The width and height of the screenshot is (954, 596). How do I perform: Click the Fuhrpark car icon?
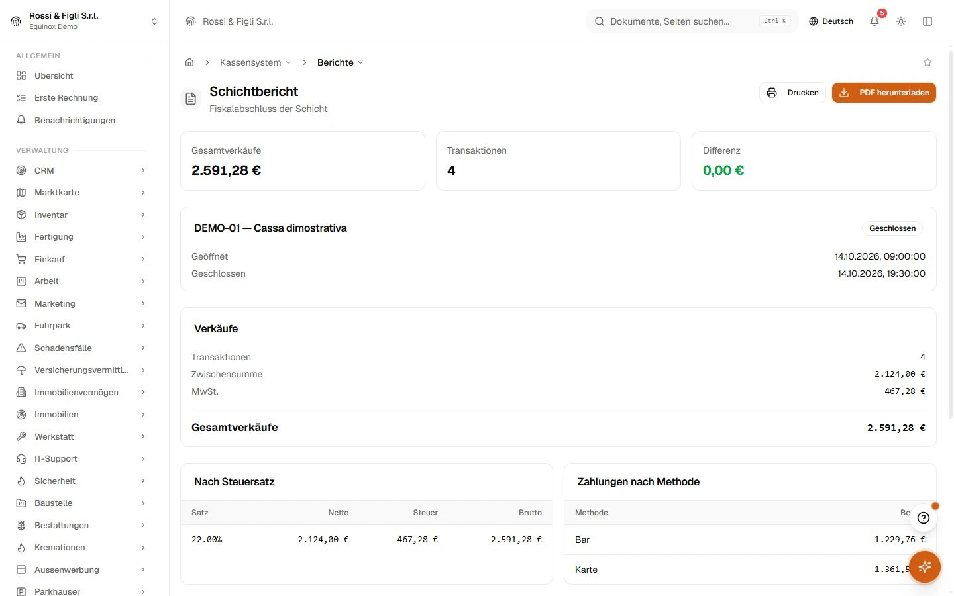(x=21, y=326)
